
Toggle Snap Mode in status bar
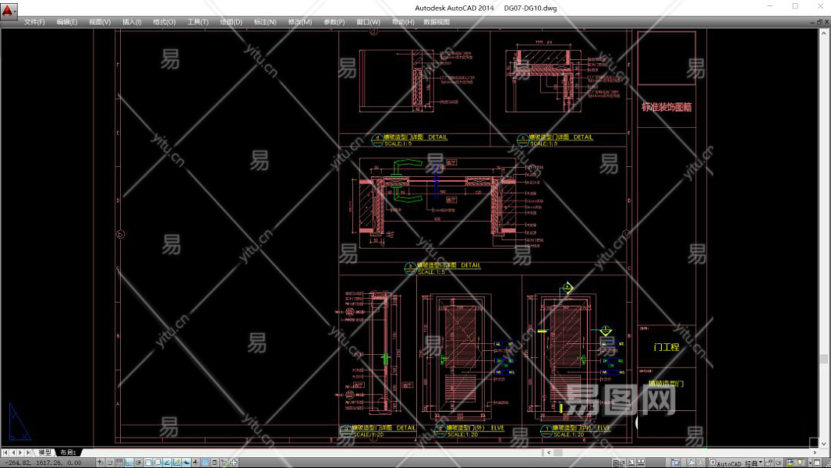tap(110, 463)
